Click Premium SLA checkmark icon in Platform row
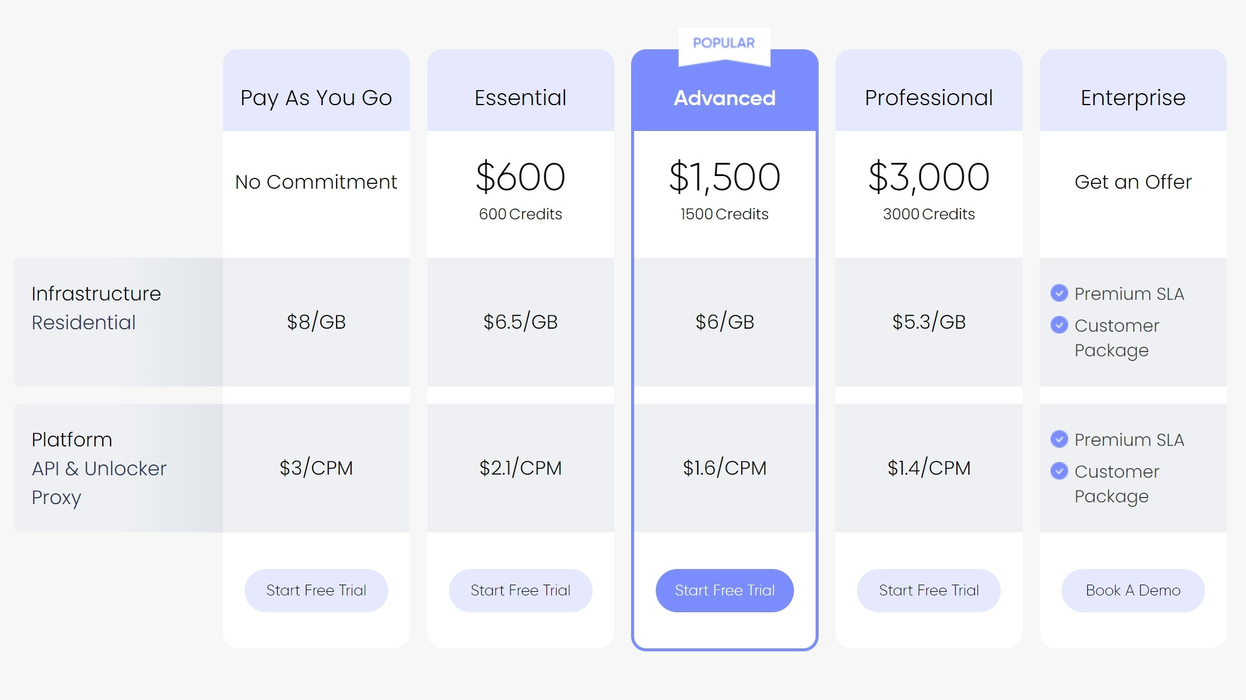The width and height of the screenshot is (1246, 700). tap(1059, 439)
